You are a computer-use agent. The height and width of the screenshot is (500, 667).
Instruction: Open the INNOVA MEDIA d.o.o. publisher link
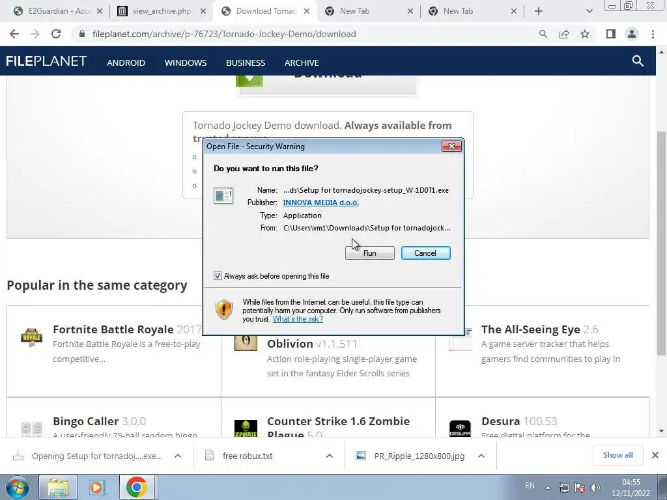click(x=320, y=202)
